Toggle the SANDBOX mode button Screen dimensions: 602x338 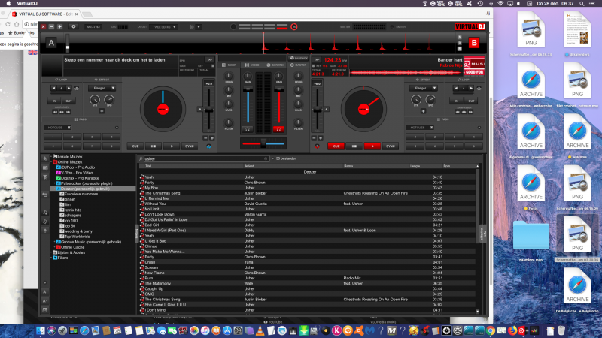298,59
